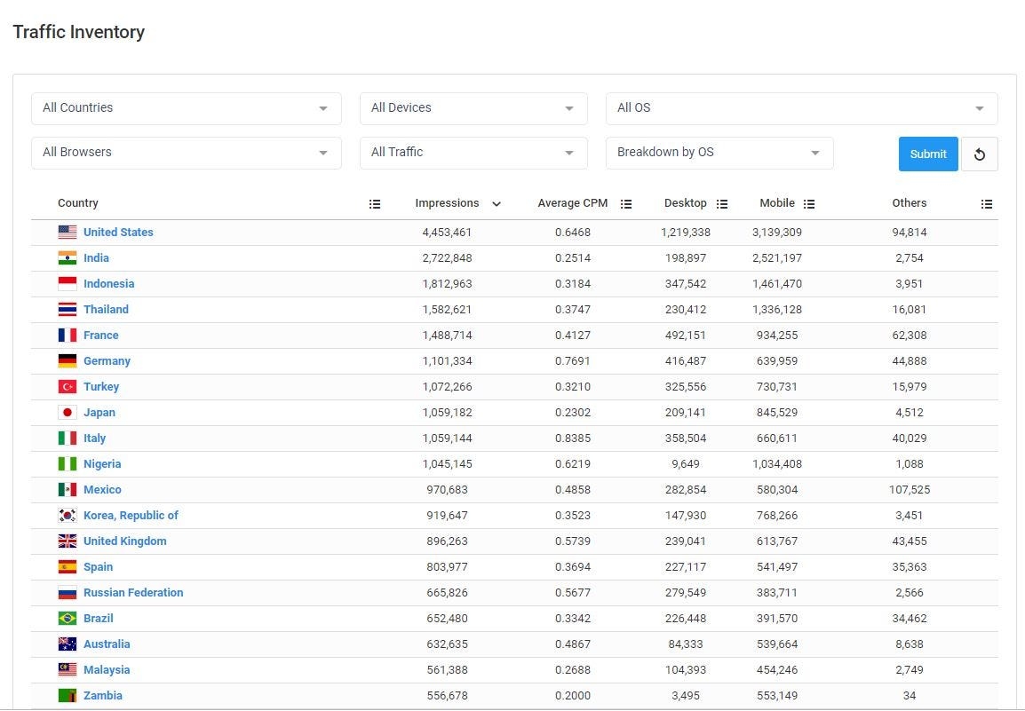Expand the All Traffic dropdown

click(x=473, y=153)
